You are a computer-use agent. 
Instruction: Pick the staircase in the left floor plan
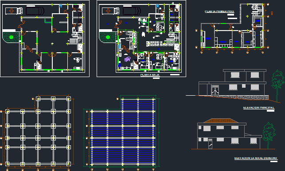pyautogui.click(x=76, y=38)
